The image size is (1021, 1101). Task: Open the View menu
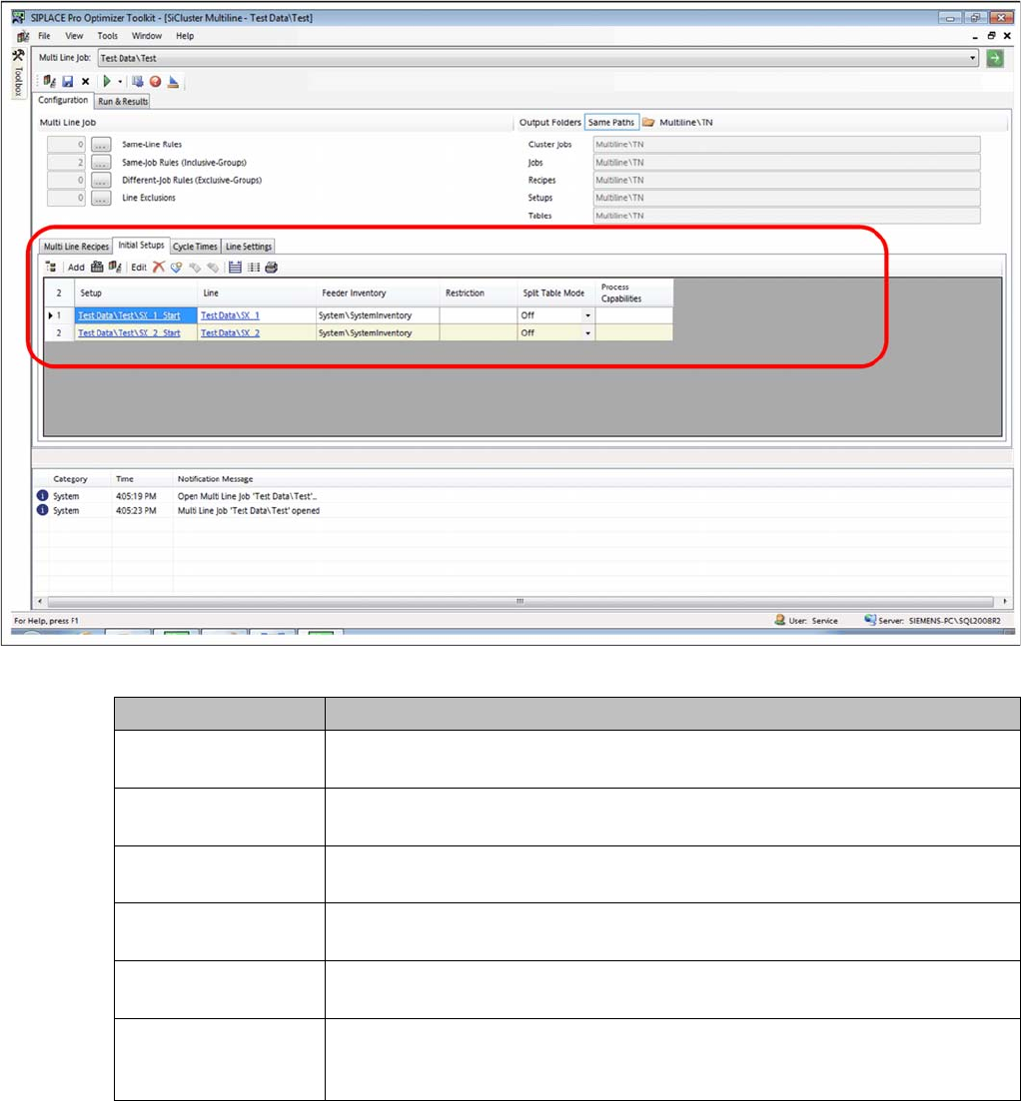(x=74, y=36)
